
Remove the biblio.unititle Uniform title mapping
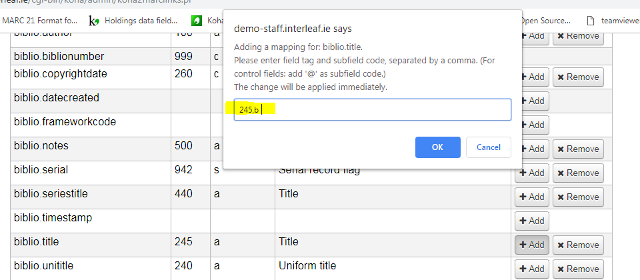click(x=578, y=269)
